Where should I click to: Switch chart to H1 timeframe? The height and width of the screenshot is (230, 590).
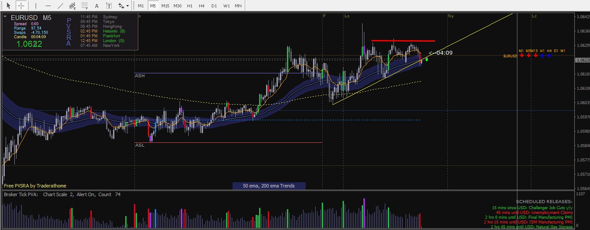point(190,6)
